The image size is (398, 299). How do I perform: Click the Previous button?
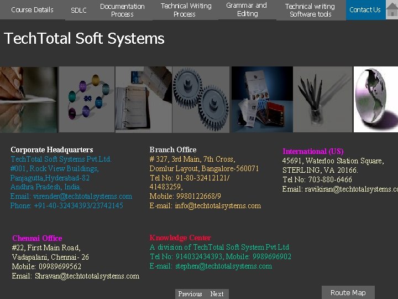click(190, 294)
